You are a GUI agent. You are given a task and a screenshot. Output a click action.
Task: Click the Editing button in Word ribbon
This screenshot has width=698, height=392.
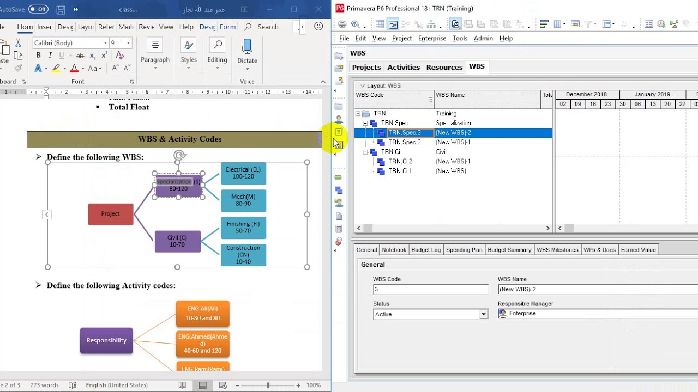(x=217, y=55)
